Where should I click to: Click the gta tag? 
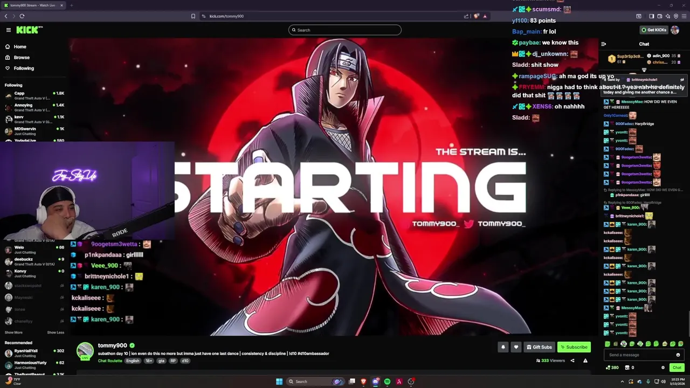[161, 361]
